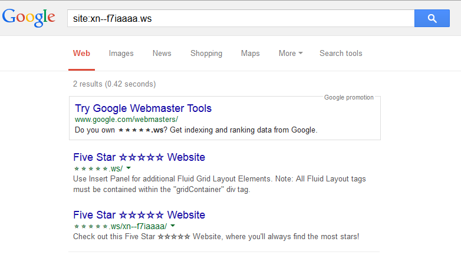Click the green .ws/xn--f7iaaaa/ URL
Image resolution: width=461 pixels, height=258 pixels.
tap(120, 226)
